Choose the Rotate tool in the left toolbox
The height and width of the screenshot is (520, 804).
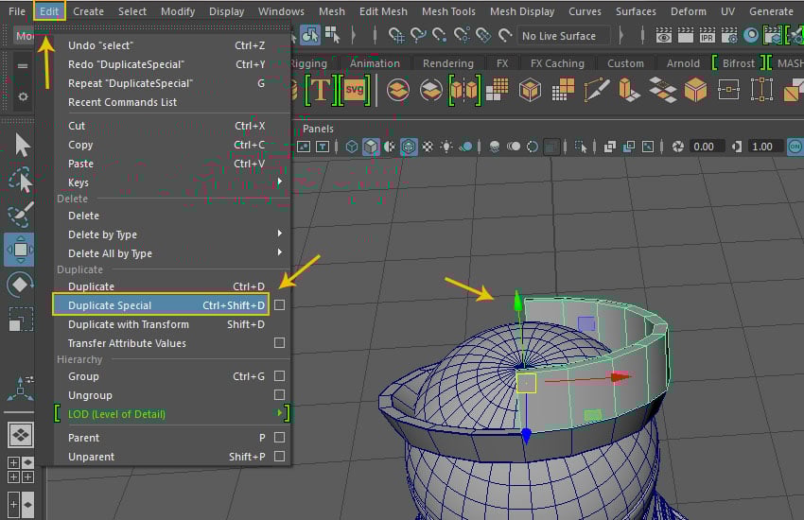pyautogui.click(x=20, y=285)
